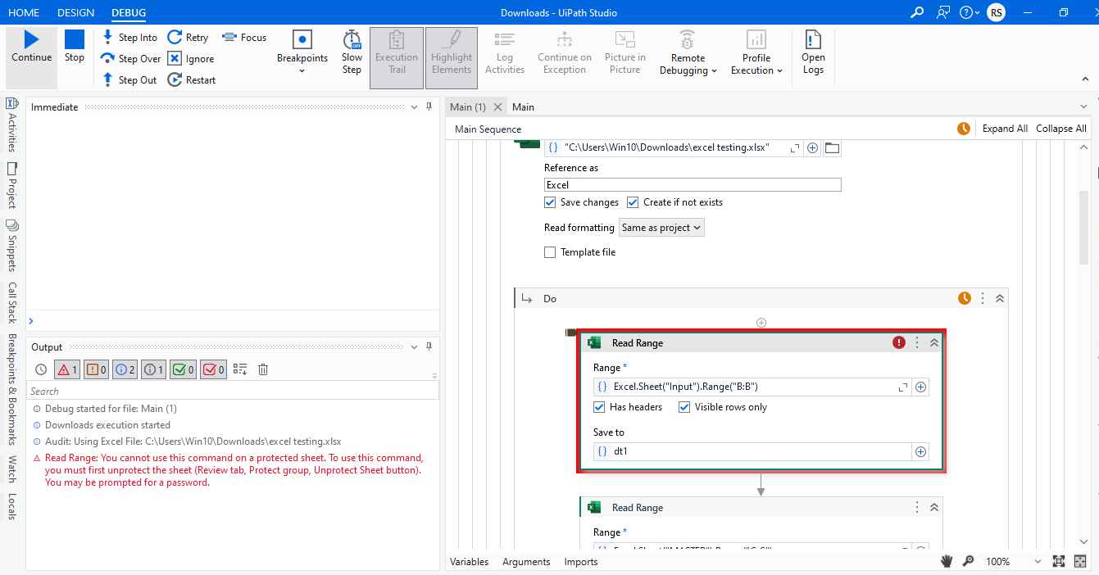Switch to DESIGN ribbon tab
Viewport: 1099px width, 575px height.
point(75,13)
